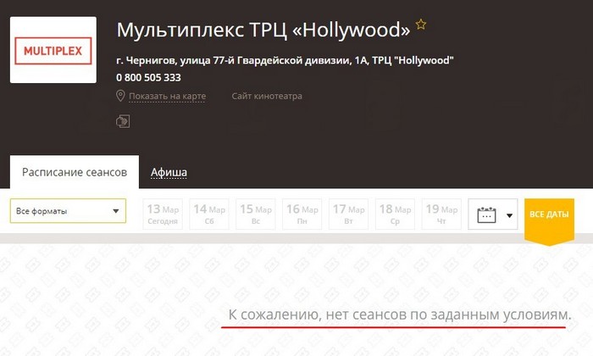Select the «Расписание сеансов» tab
The image size is (593, 356).
(75, 172)
